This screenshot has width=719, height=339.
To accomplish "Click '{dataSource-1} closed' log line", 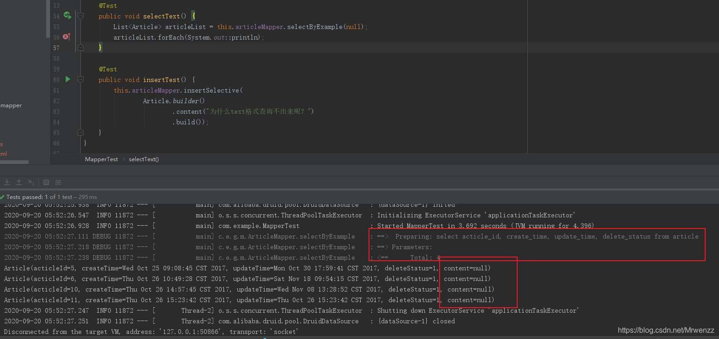I will [416, 321].
